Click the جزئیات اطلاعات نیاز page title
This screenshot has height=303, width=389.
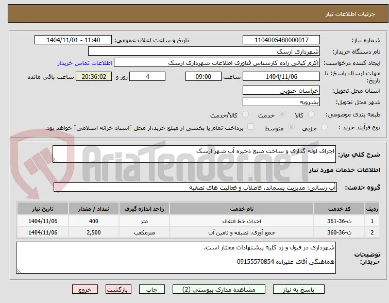point(350,14)
